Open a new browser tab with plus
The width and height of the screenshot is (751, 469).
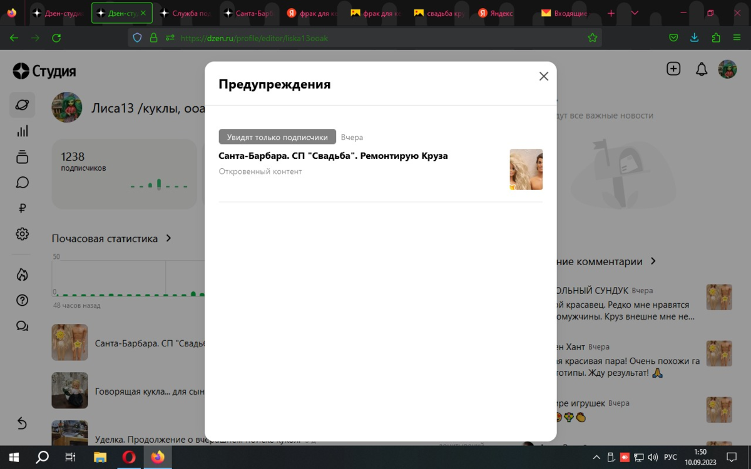611,13
